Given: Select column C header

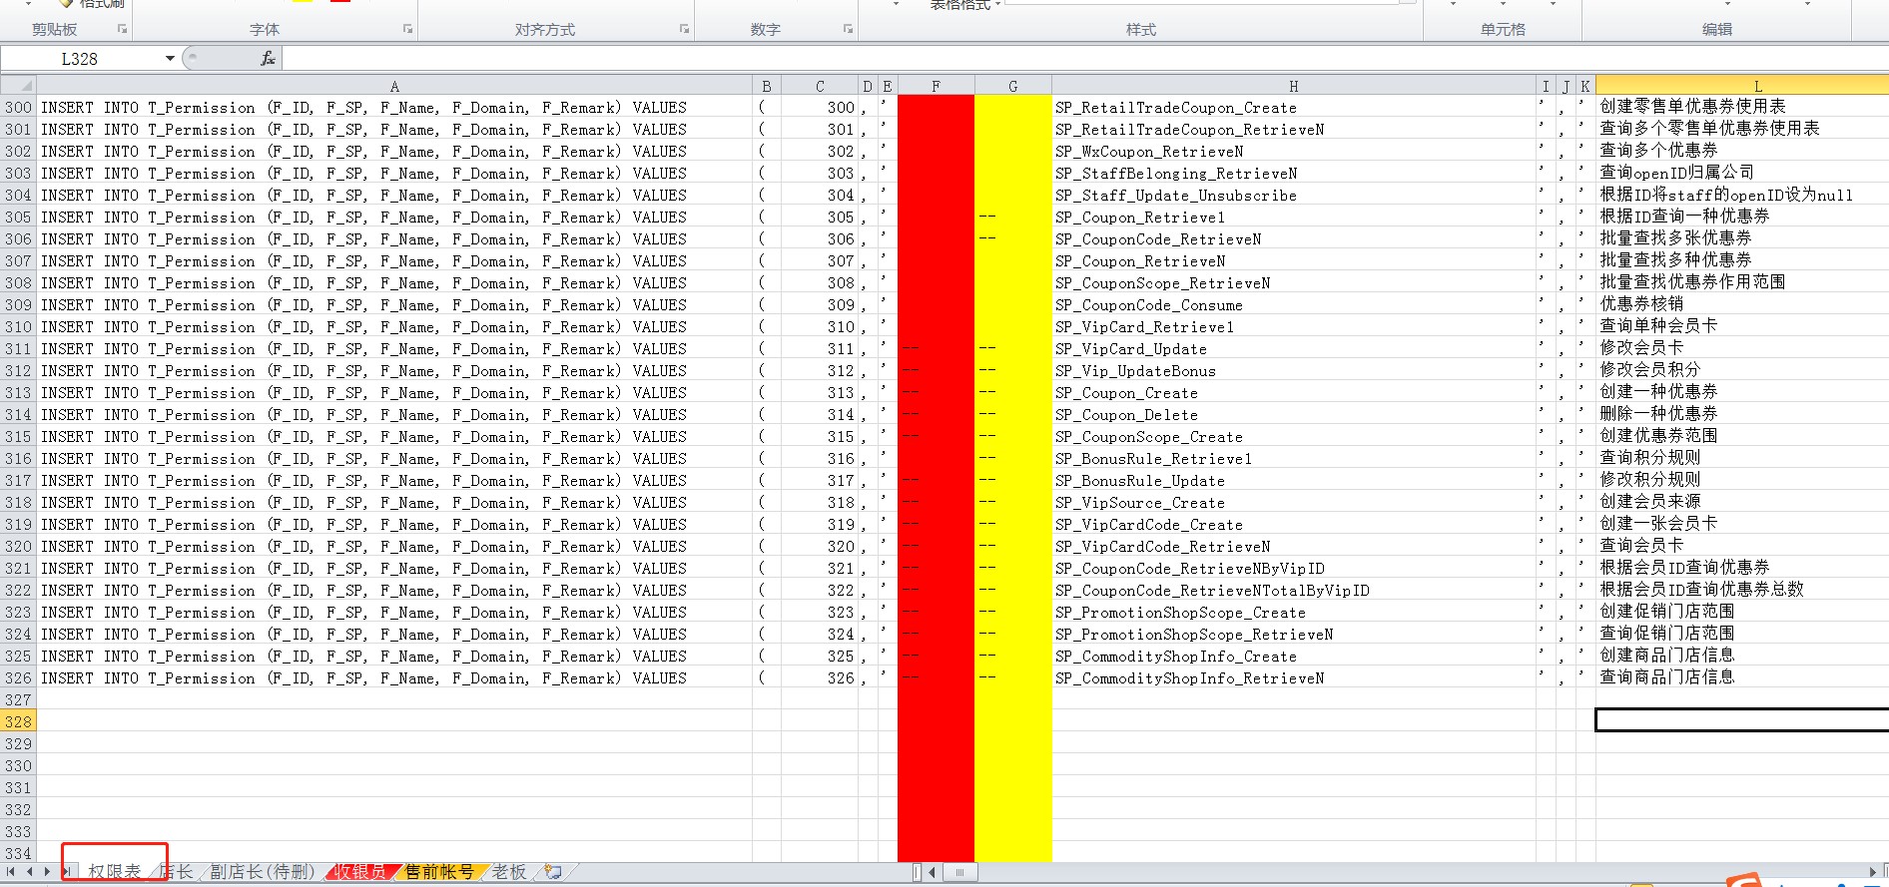Looking at the screenshot, I should coord(820,86).
